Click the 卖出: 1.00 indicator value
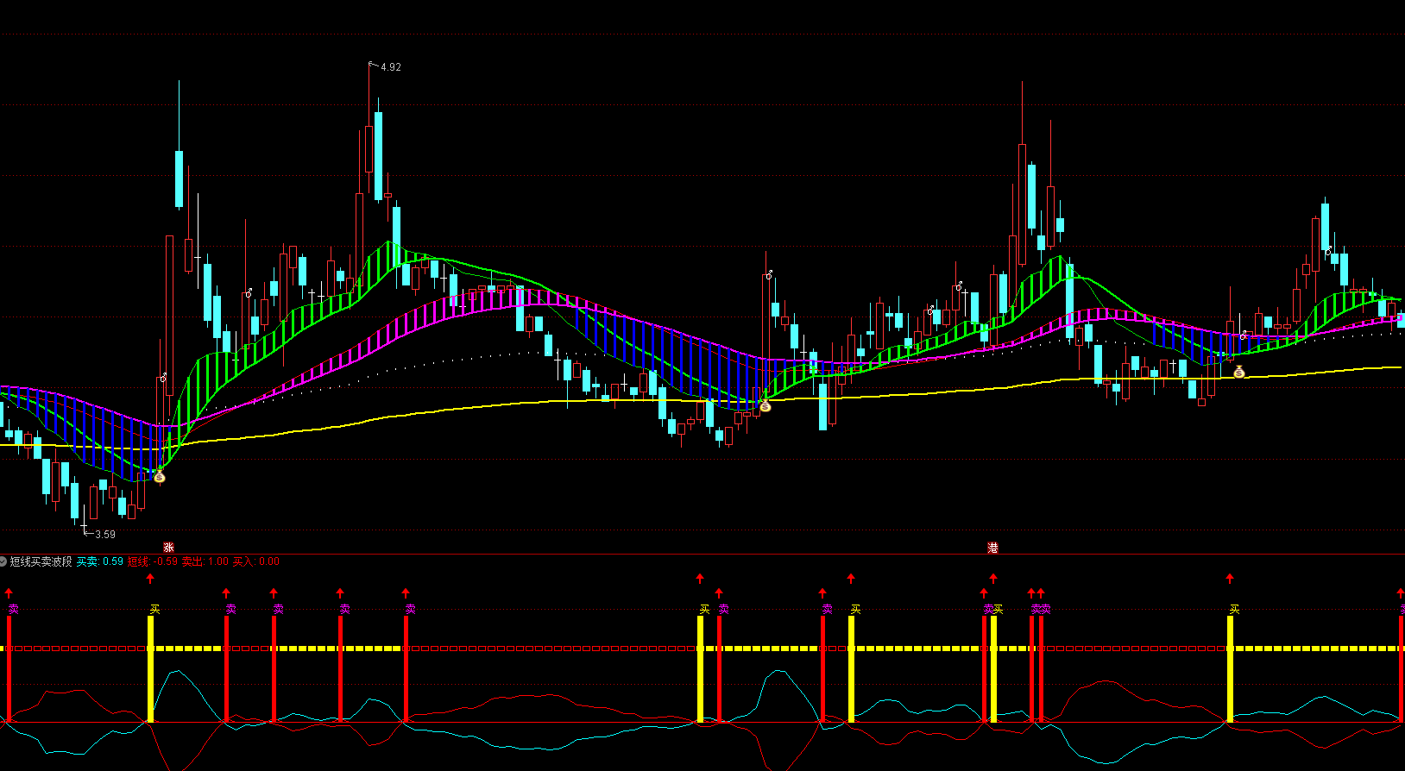The width and height of the screenshot is (1405, 771). 205,561
